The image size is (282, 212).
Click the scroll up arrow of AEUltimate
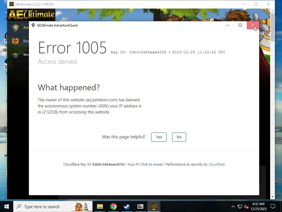pos(272,11)
